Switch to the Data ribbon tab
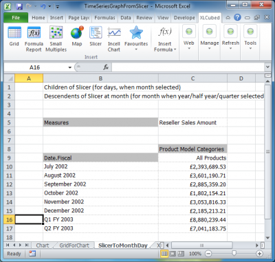Image resolution: width=275 pixels, height=262 pixels. [x=126, y=18]
